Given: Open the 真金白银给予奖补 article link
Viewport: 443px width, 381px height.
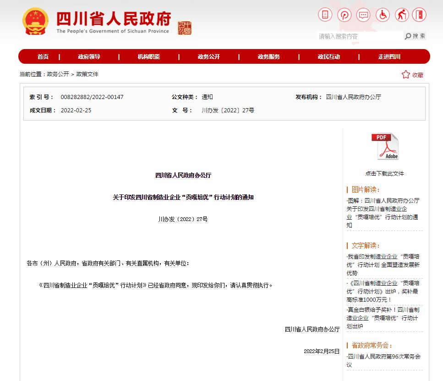Looking at the screenshot, I should click(x=383, y=318).
